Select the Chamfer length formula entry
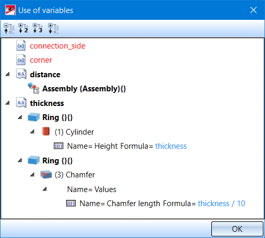265x238 pixels. (162, 204)
